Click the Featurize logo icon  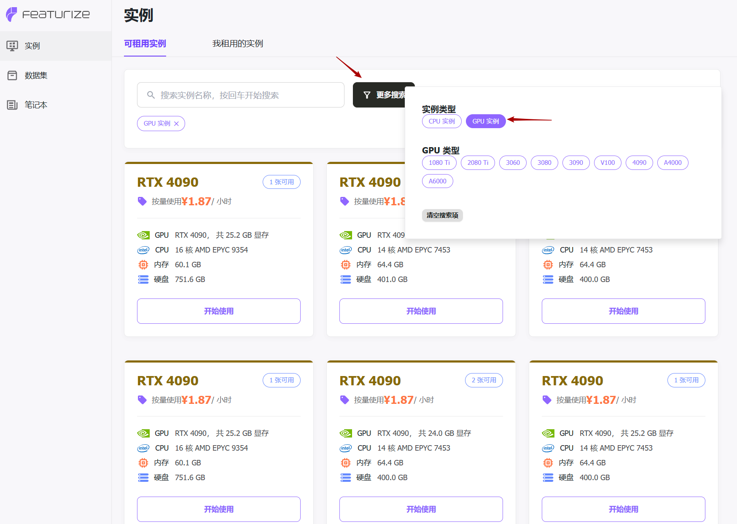[12, 14]
